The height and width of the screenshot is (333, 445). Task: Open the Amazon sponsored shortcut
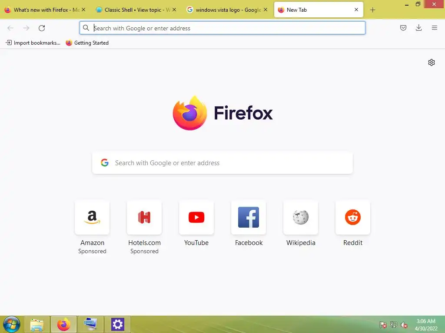click(x=92, y=218)
